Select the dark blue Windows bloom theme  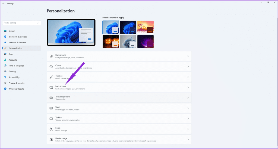click(x=128, y=27)
